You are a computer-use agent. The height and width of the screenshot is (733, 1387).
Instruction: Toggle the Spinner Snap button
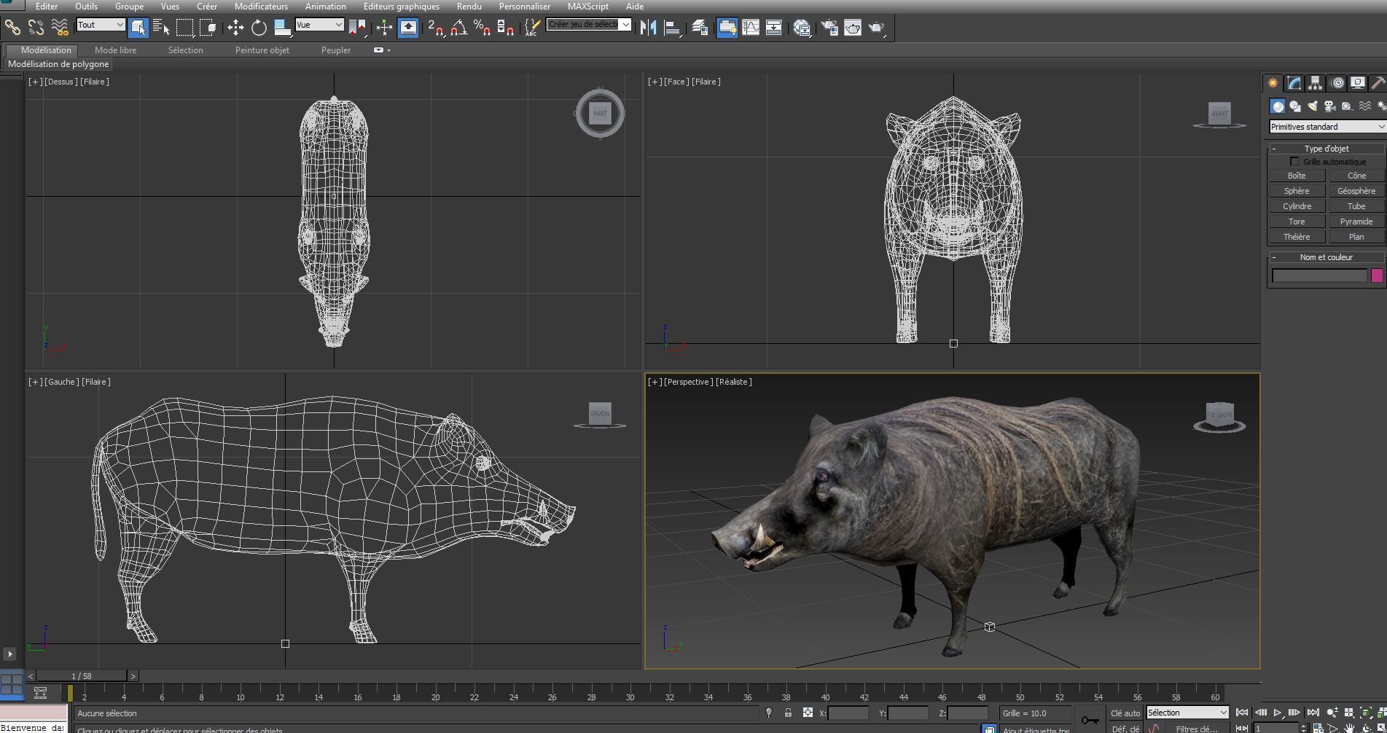click(505, 28)
